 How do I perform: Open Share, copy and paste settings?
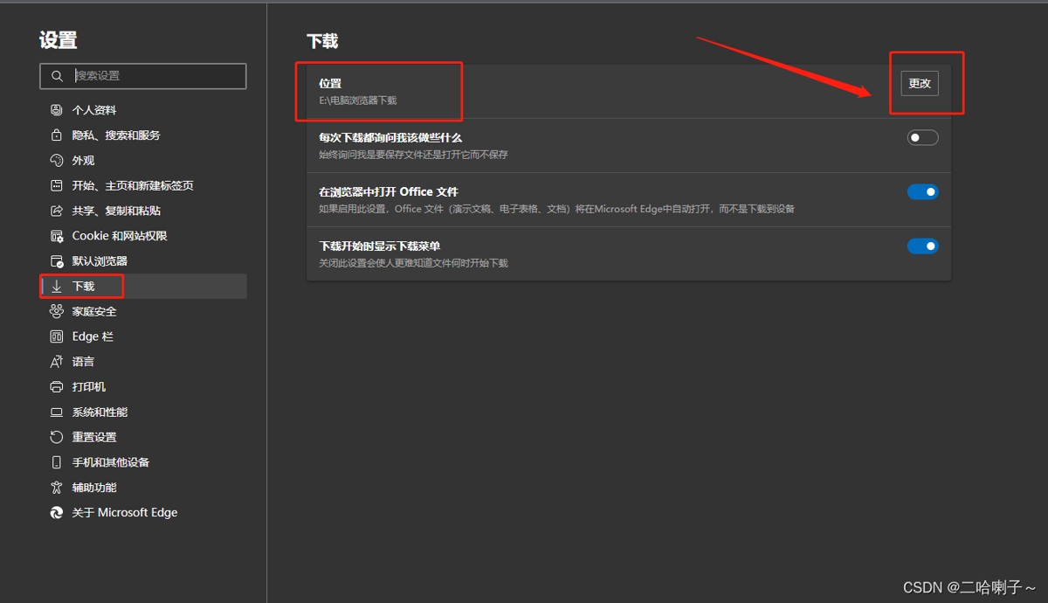[x=115, y=211]
